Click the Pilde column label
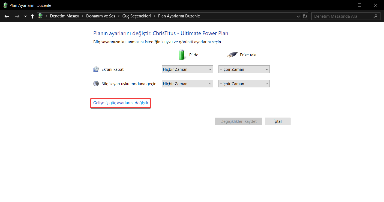 194,55
